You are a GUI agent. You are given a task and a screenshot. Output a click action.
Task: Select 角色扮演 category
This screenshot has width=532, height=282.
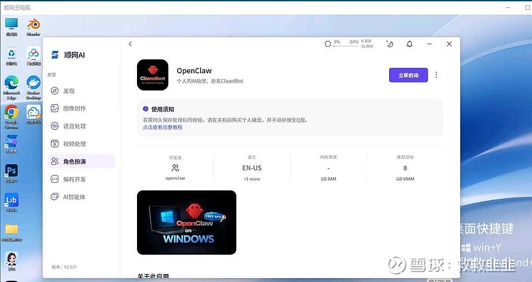click(x=81, y=161)
